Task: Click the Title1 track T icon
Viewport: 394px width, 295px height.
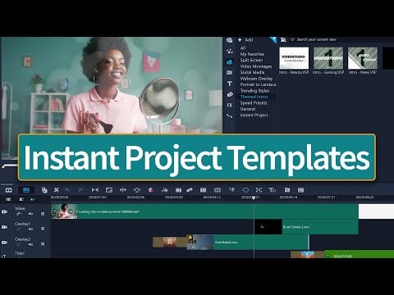Action: tap(4, 256)
